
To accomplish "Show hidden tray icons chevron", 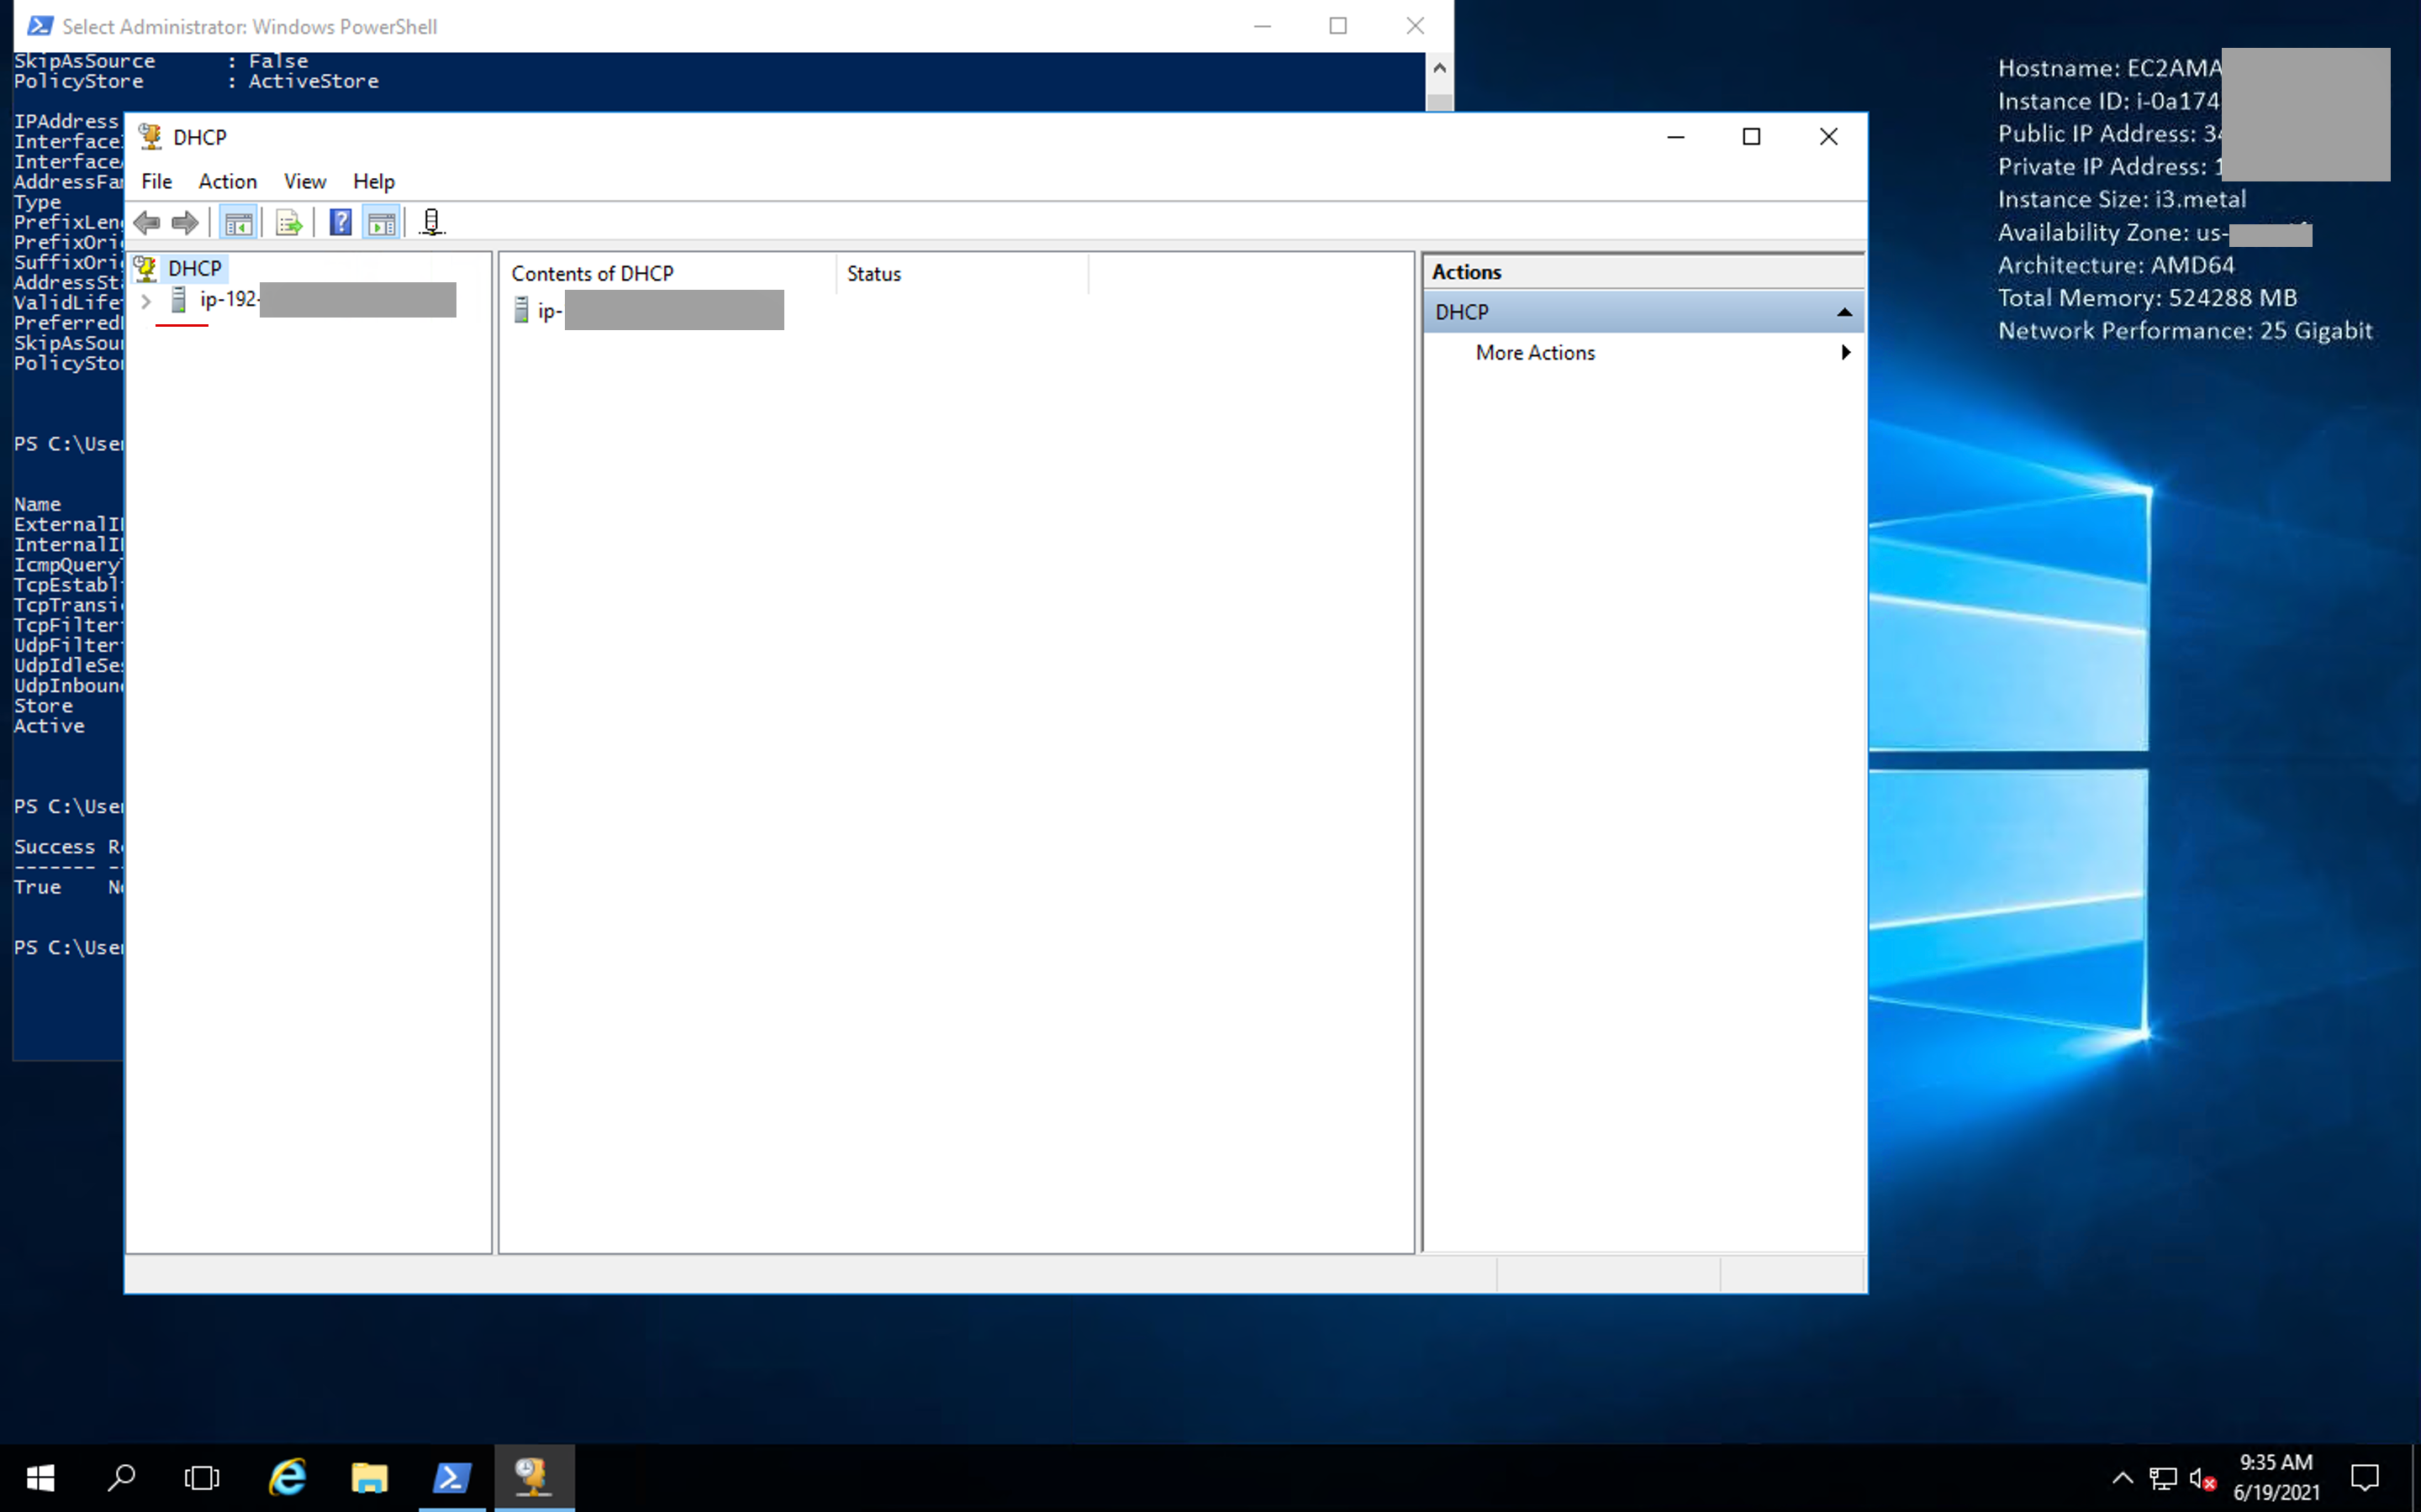I will (2122, 1477).
